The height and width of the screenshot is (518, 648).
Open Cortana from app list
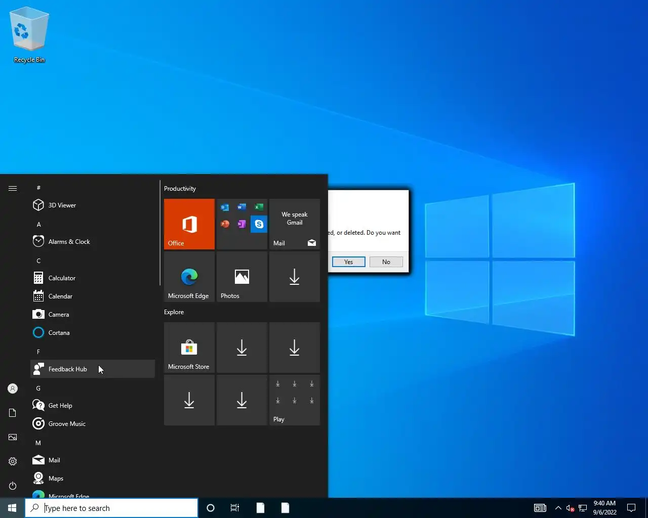click(x=93, y=332)
